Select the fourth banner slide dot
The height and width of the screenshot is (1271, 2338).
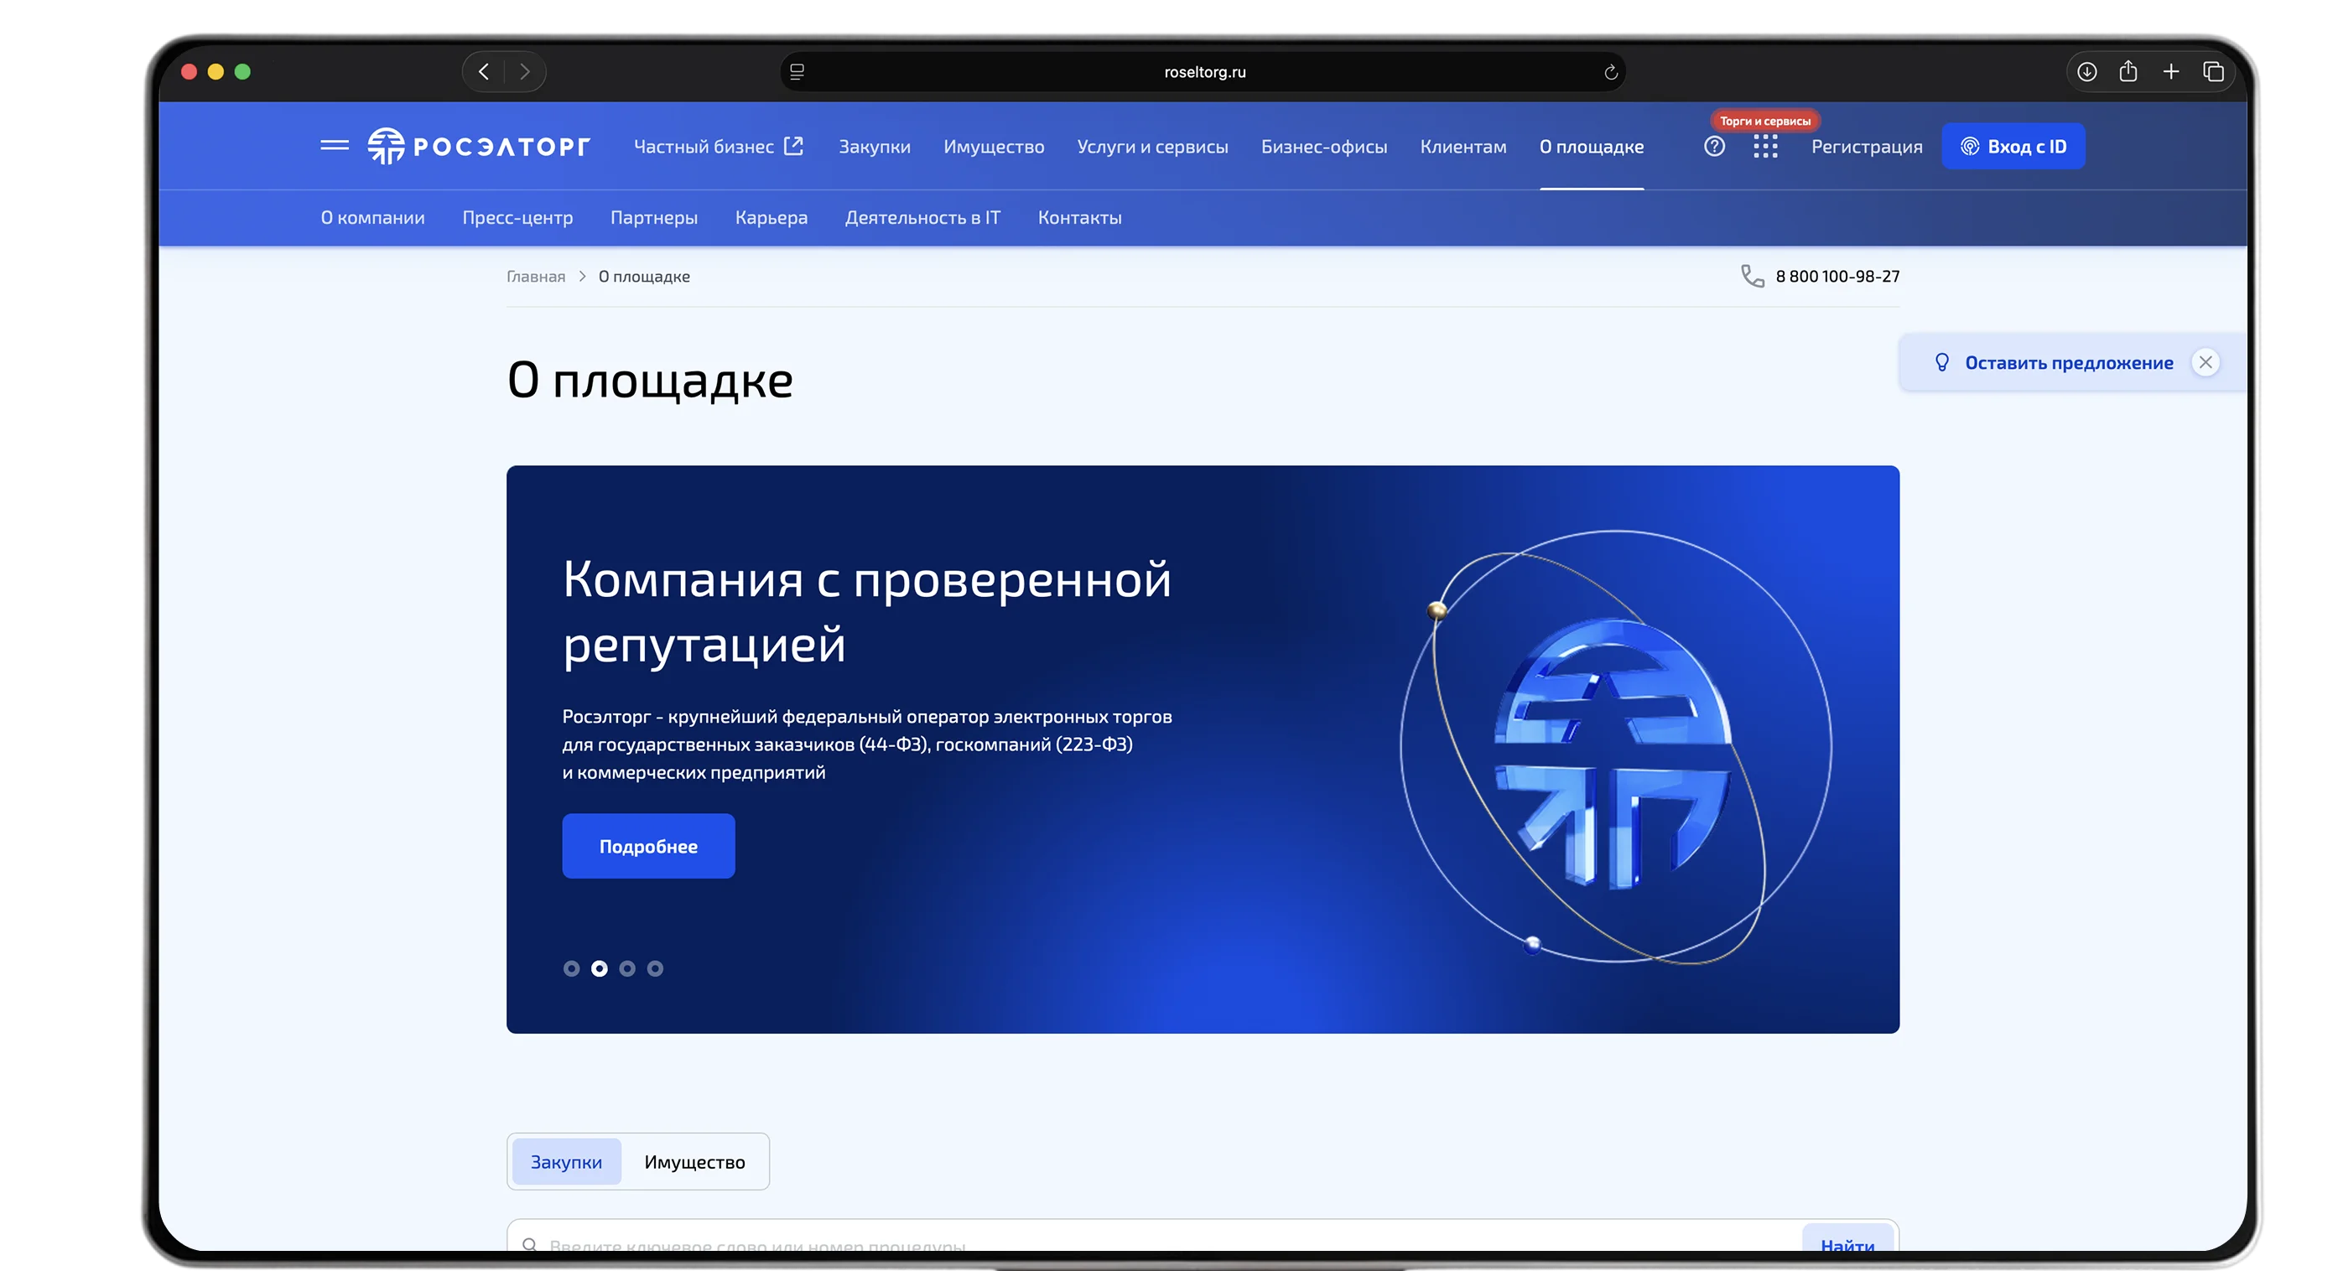coord(654,968)
